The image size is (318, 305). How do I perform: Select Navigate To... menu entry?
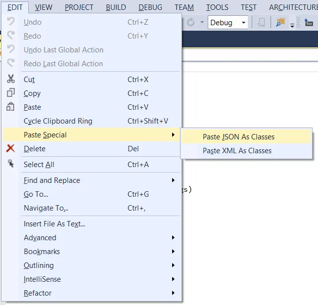coord(92,208)
